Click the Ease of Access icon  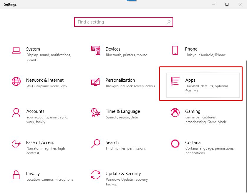click(16, 144)
